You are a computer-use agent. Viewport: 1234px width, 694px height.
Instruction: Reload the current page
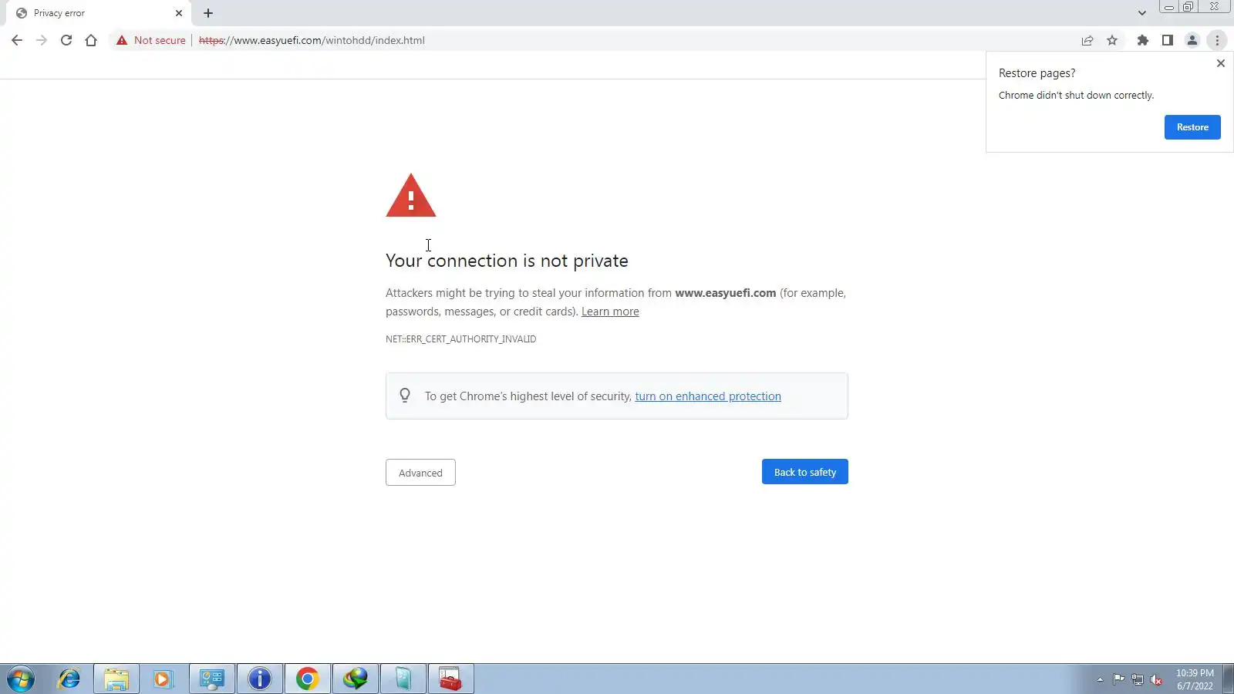point(66,40)
